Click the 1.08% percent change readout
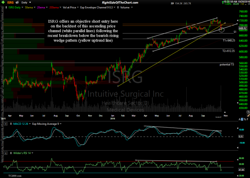250x178 pixels. click(x=228, y=4)
